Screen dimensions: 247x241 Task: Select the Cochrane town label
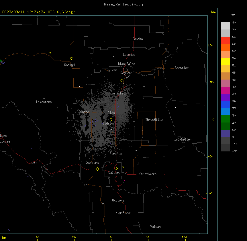pos(92,163)
